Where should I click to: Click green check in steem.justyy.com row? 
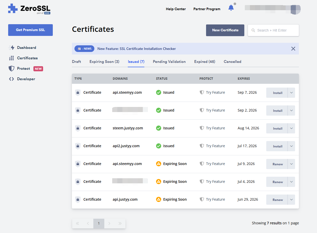(x=159, y=128)
